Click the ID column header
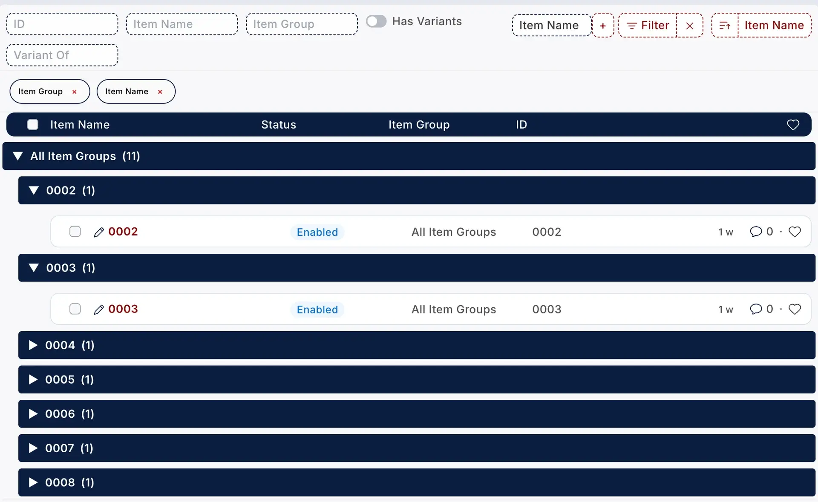This screenshot has width=818, height=502. (x=521, y=125)
